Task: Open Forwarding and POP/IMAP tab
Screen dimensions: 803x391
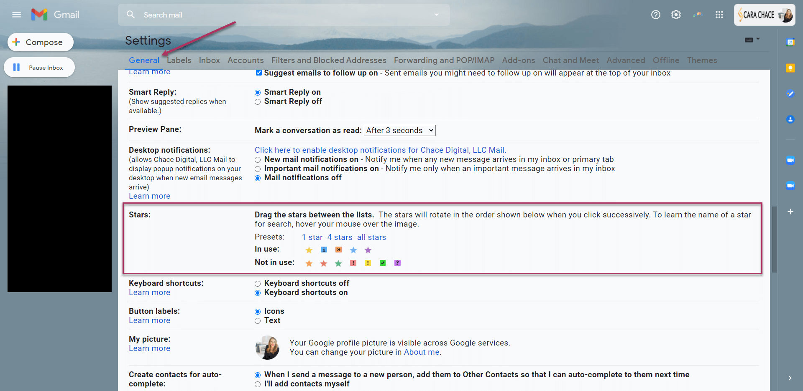Action: 444,60
